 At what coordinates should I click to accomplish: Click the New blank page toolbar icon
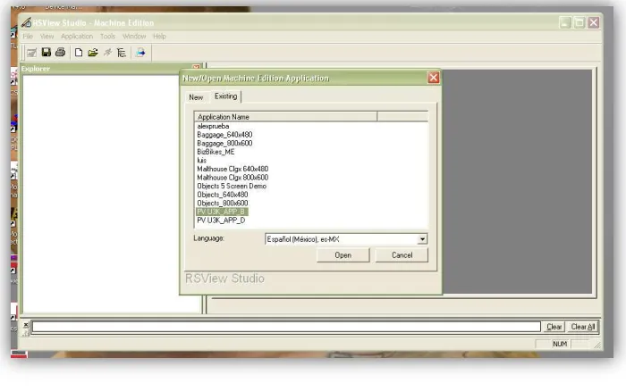[79, 52]
